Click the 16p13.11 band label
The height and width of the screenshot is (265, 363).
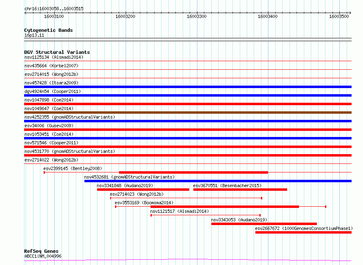[34, 35]
